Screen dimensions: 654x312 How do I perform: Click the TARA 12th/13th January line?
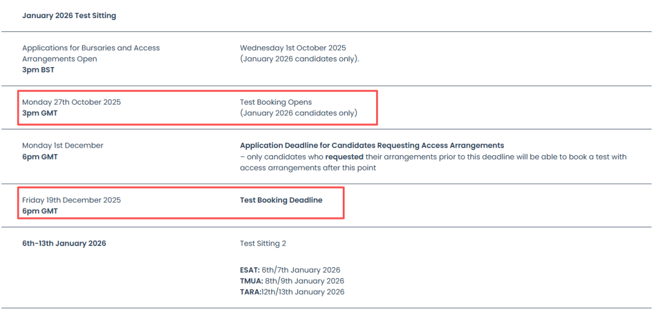point(292,292)
